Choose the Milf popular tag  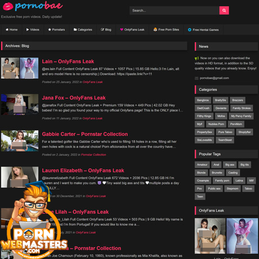(251, 181)
